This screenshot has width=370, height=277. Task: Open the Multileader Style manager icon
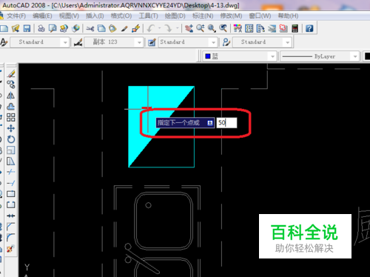tap(226, 42)
